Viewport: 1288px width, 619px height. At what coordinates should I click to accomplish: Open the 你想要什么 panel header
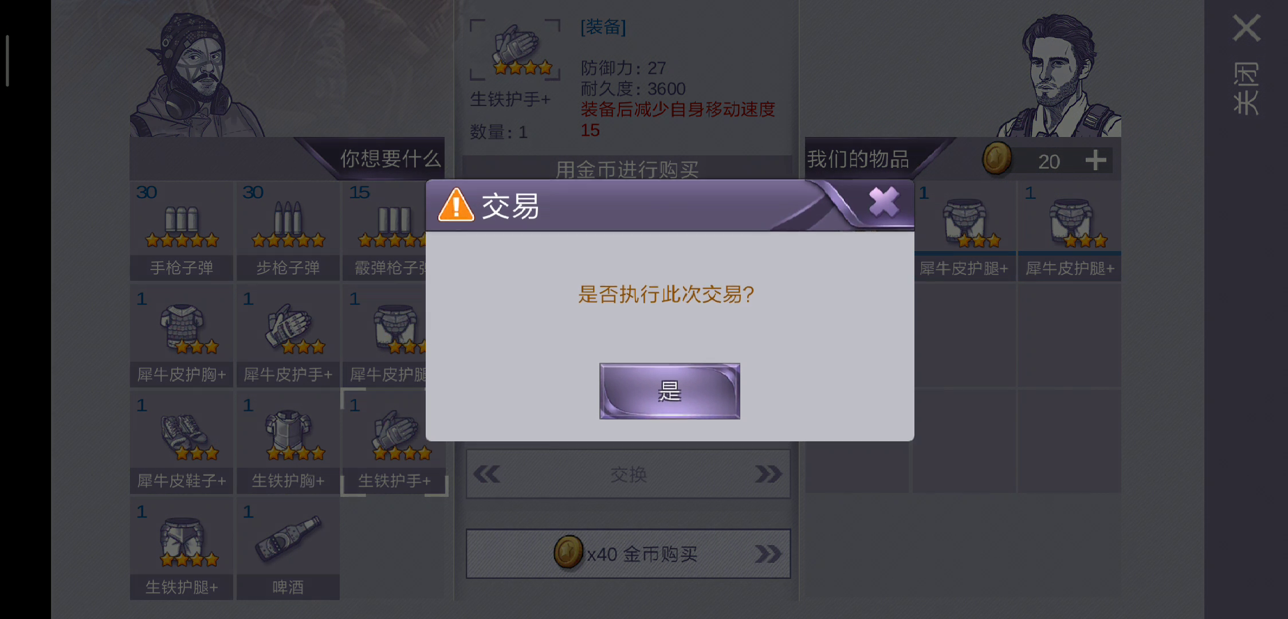pos(391,159)
